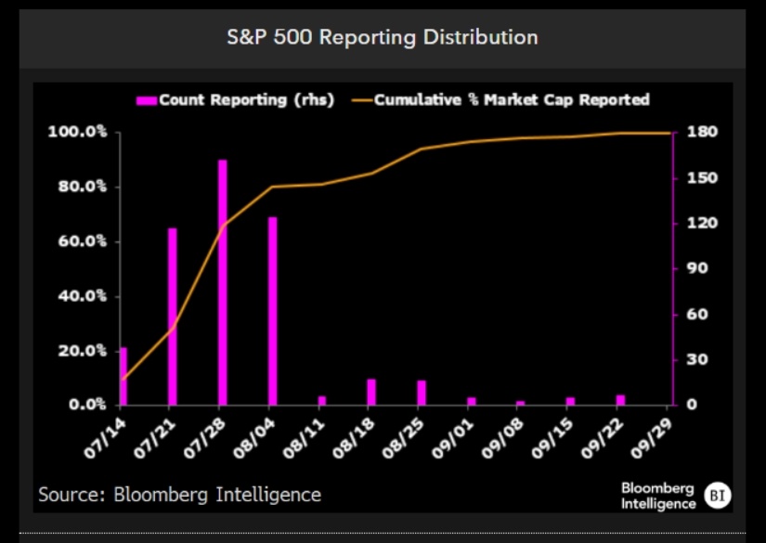Screen dimensions: 766x543
Task: Click the S&P 500 Reporting Distribution title
Action: point(383,37)
